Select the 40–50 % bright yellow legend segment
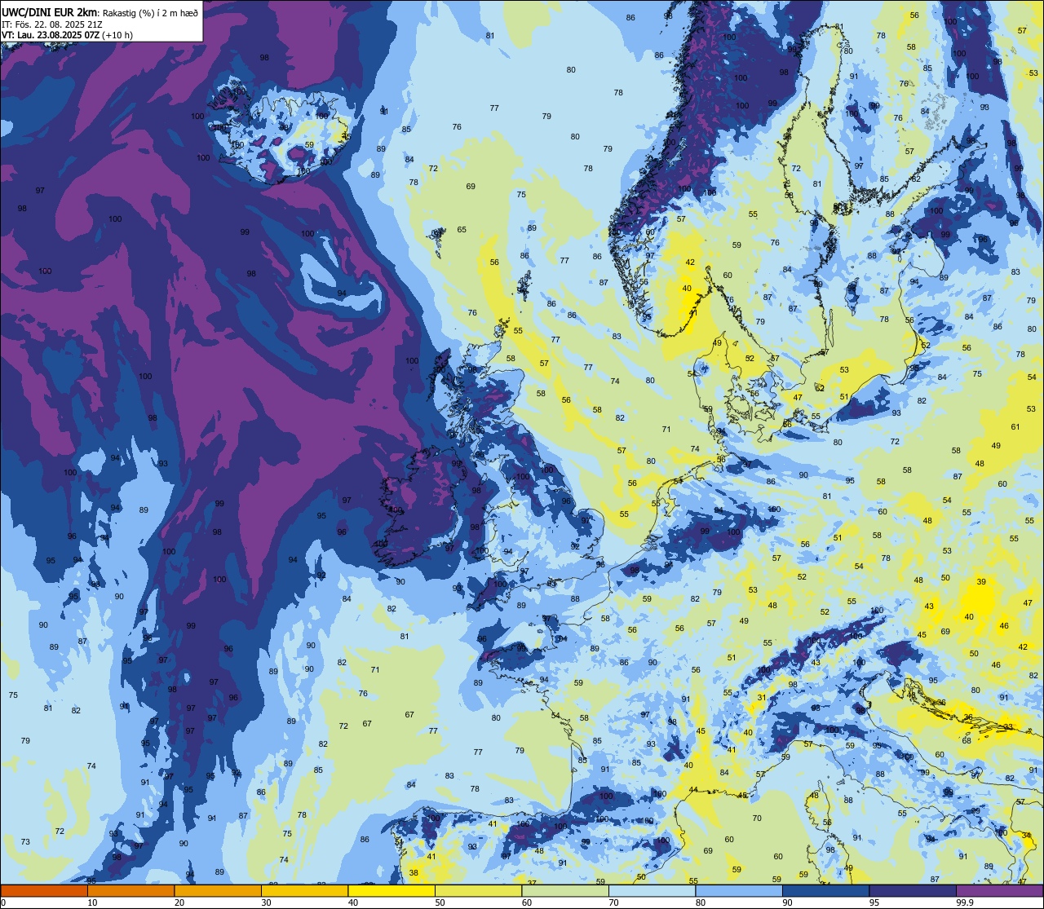The height and width of the screenshot is (909, 1044). click(x=391, y=890)
